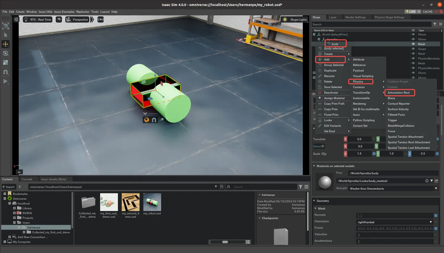Click the Stage panel filter funnel icon

tap(435, 24)
